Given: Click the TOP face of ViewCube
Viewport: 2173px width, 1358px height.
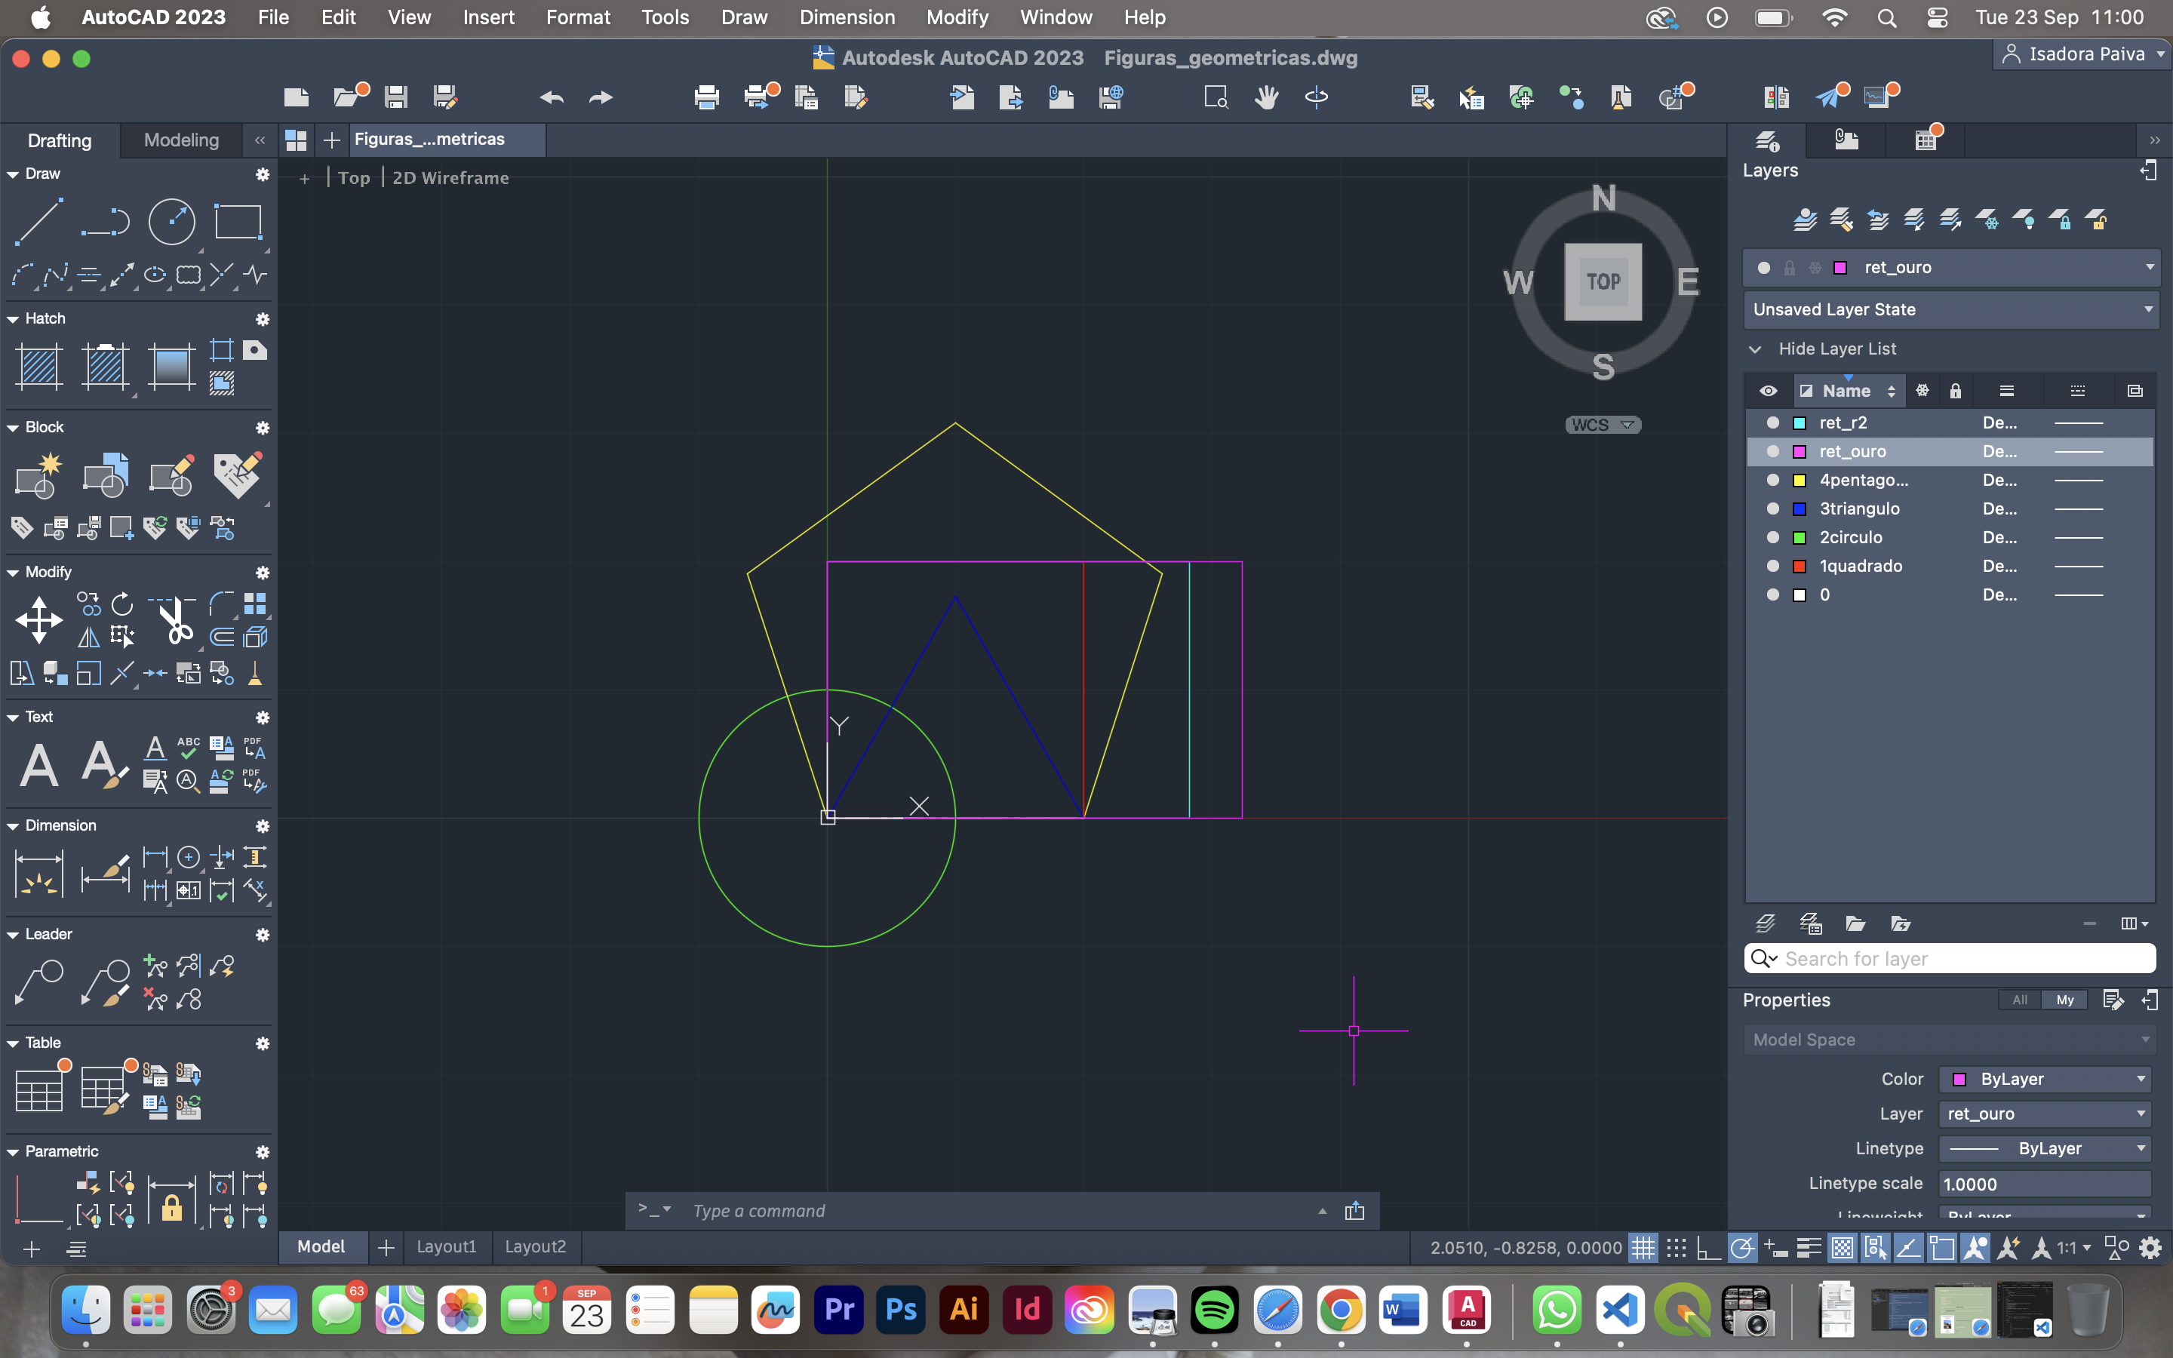Looking at the screenshot, I should coord(1603,282).
